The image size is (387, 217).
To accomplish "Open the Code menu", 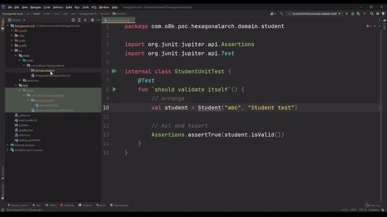I will (x=47, y=7).
